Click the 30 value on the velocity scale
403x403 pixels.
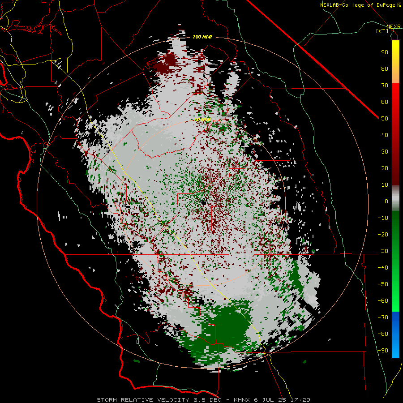click(x=385, y=152)
